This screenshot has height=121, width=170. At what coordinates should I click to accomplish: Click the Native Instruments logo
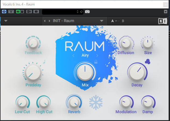(x=163, y=21)
